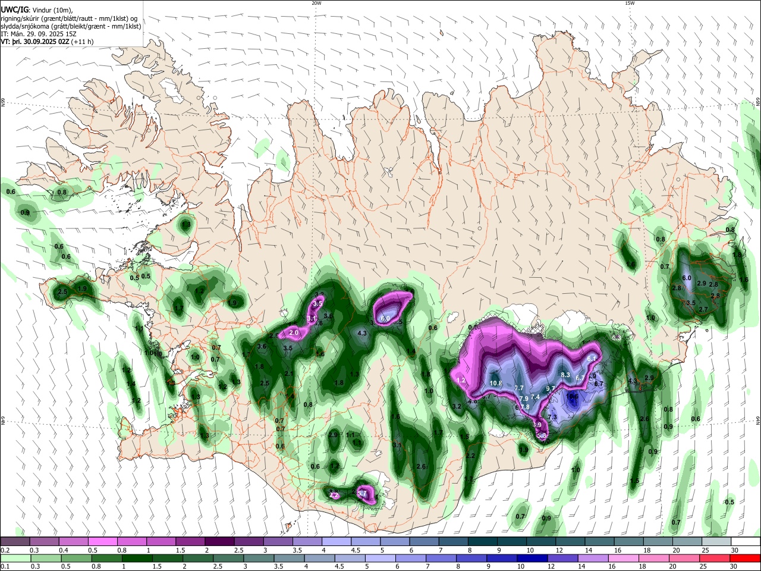Click the '0.1' label under bottom legend row
761x571 pixels.
pyautogui.click(x=5, y=567)
